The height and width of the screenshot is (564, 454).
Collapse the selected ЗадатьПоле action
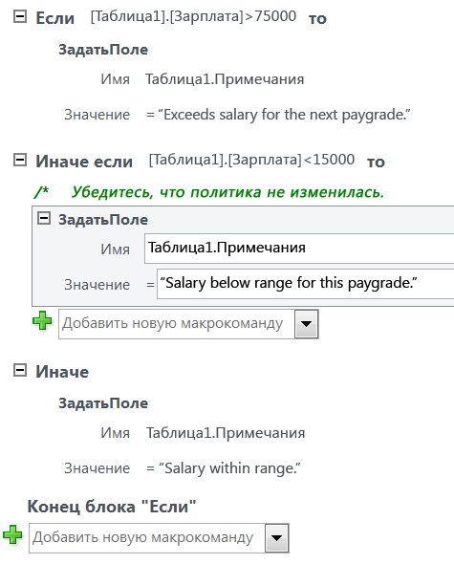[x=44, y=218]
